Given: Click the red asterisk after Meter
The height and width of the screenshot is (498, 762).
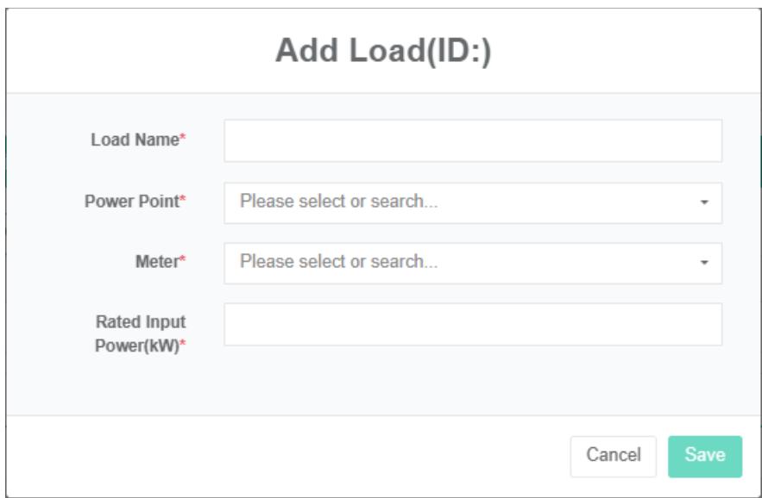Looking at the screenshot, I should click(x=183, y=263).
